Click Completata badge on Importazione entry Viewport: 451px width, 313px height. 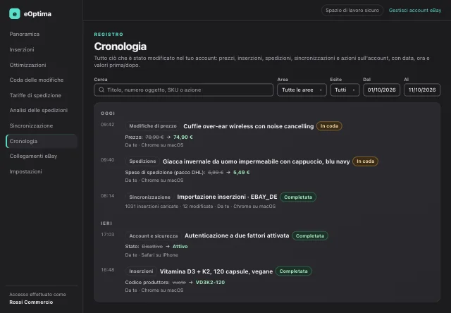(x=298, y=197)
